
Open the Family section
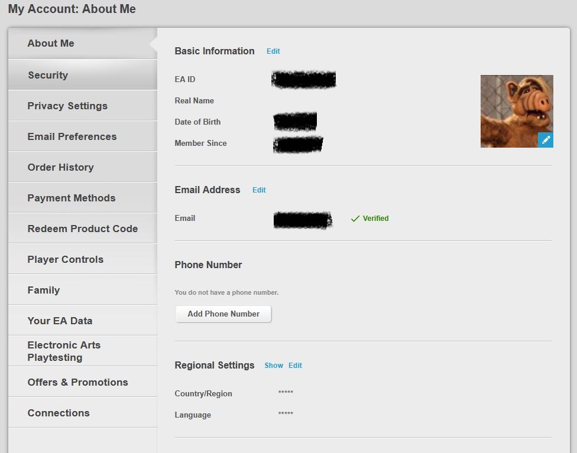coord(83,290)
